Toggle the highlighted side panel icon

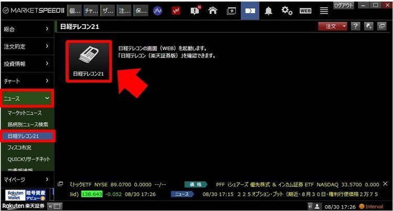(x=250, y=10)
